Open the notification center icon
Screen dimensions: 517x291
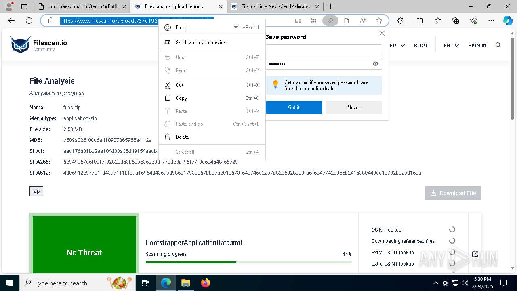(504, 283)
